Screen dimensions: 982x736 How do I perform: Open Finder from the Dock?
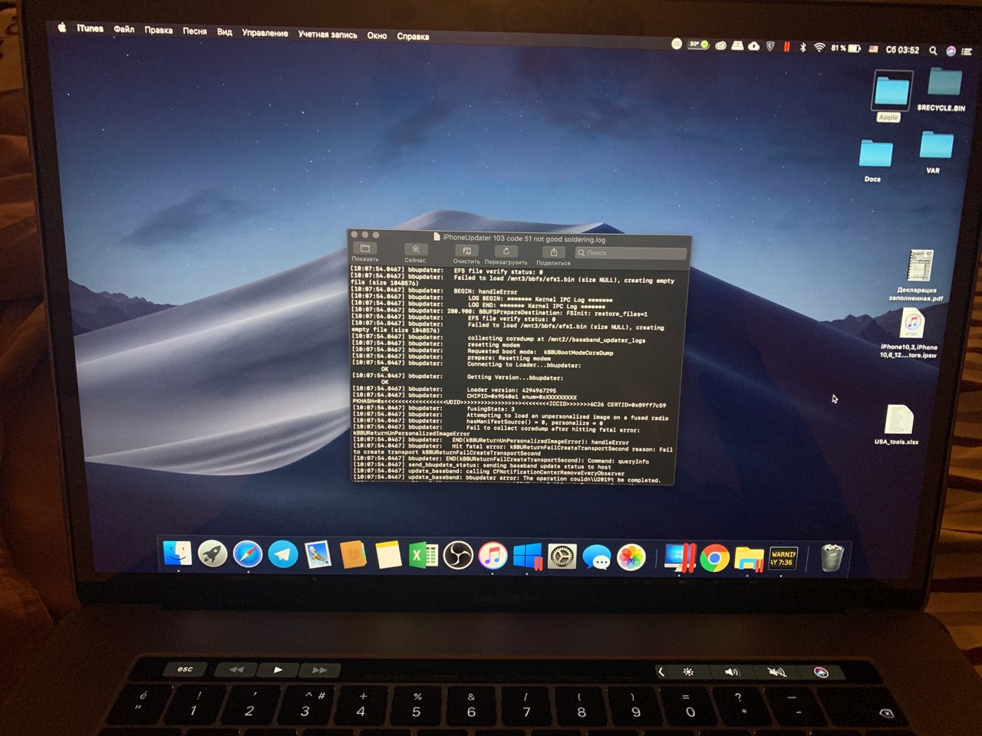[x=177, y=553]
